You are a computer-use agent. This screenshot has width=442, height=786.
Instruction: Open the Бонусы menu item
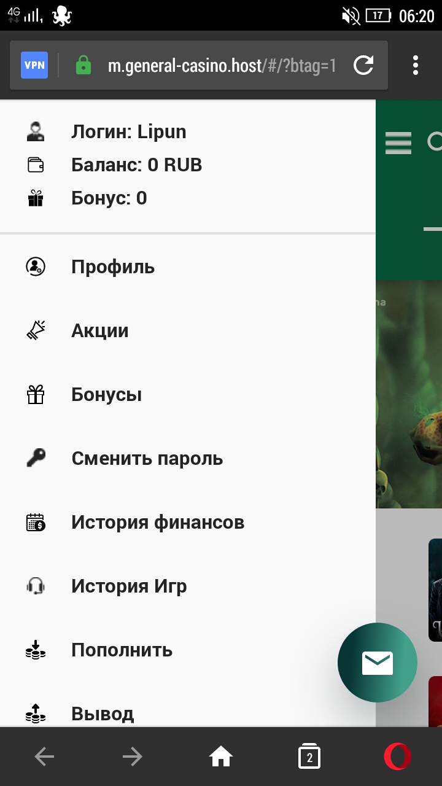pos(188,395)
